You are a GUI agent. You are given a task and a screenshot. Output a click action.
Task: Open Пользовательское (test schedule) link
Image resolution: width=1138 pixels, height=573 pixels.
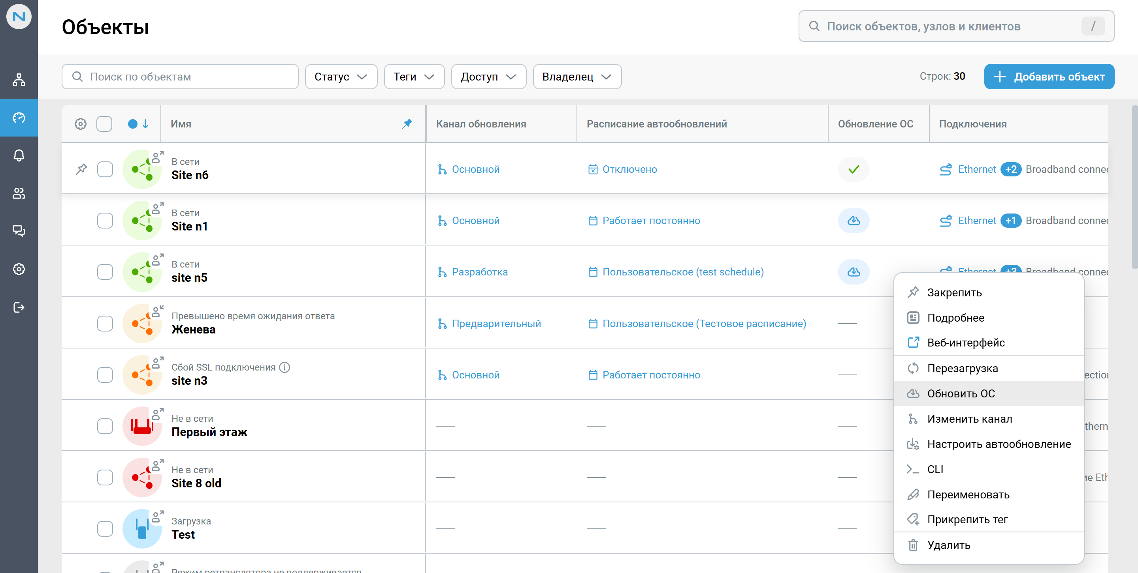[683, 272]
